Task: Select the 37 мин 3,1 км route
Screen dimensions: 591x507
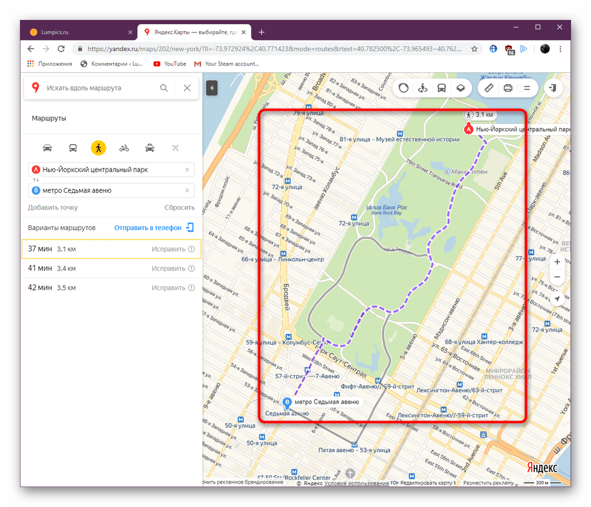Action: (x=111, y=249)
